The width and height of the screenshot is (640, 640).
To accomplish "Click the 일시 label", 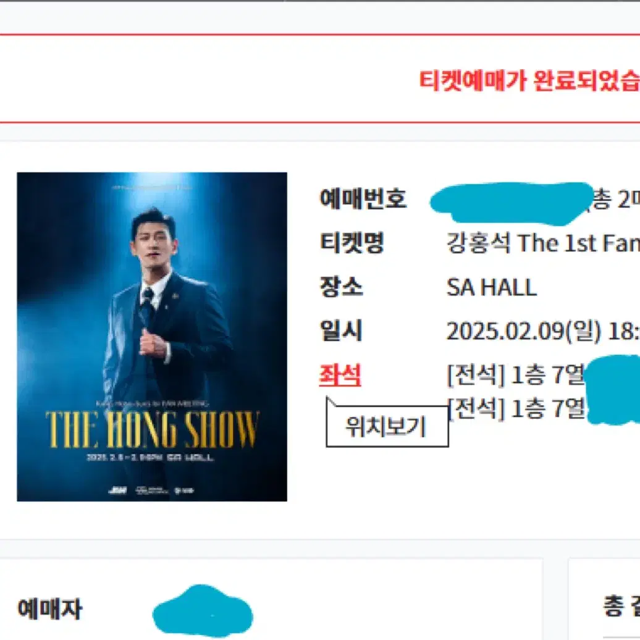I will pyautogui.click(x=341, y=331).
